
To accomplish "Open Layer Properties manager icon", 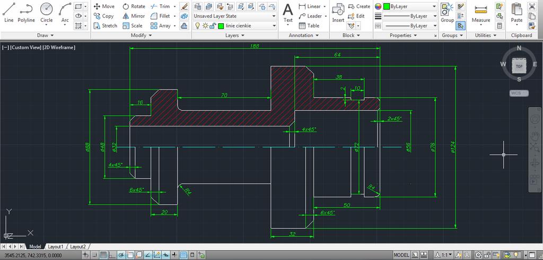I will [x=198, y=6].
